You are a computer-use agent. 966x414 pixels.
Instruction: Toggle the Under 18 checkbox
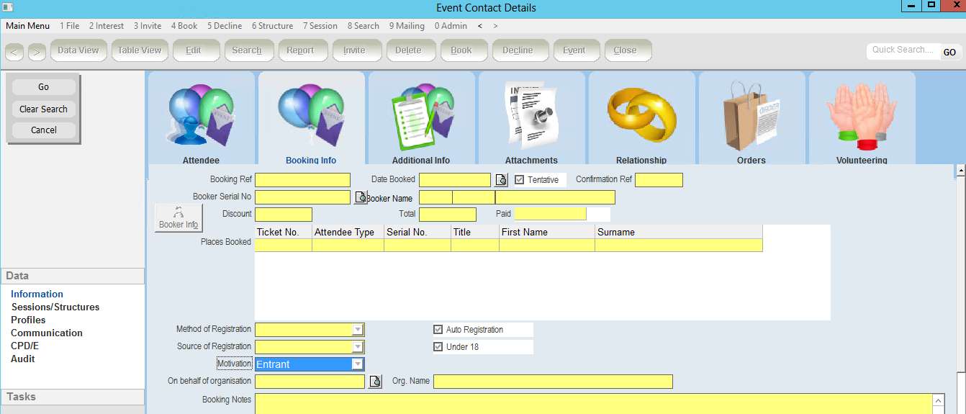coord(438,347)
